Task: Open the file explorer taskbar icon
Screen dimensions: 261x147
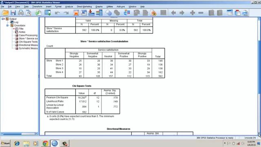Action: click(26, 143)
